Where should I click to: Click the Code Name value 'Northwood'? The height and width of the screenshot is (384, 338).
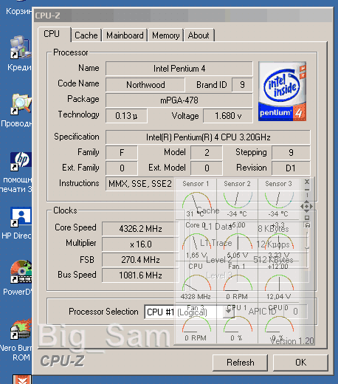tap(145, 85)
